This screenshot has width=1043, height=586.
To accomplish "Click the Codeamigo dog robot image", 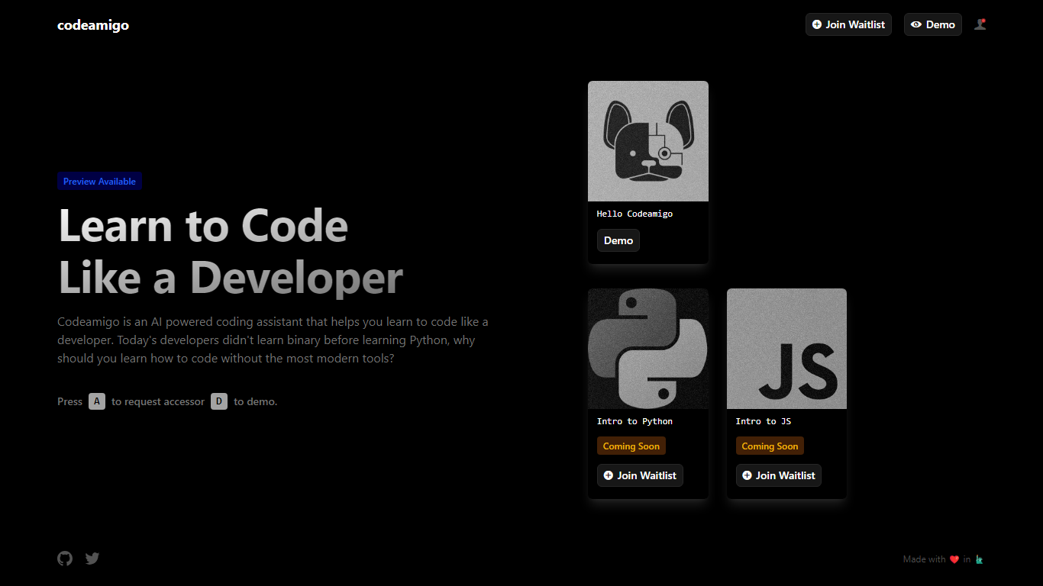I will 647,141.
